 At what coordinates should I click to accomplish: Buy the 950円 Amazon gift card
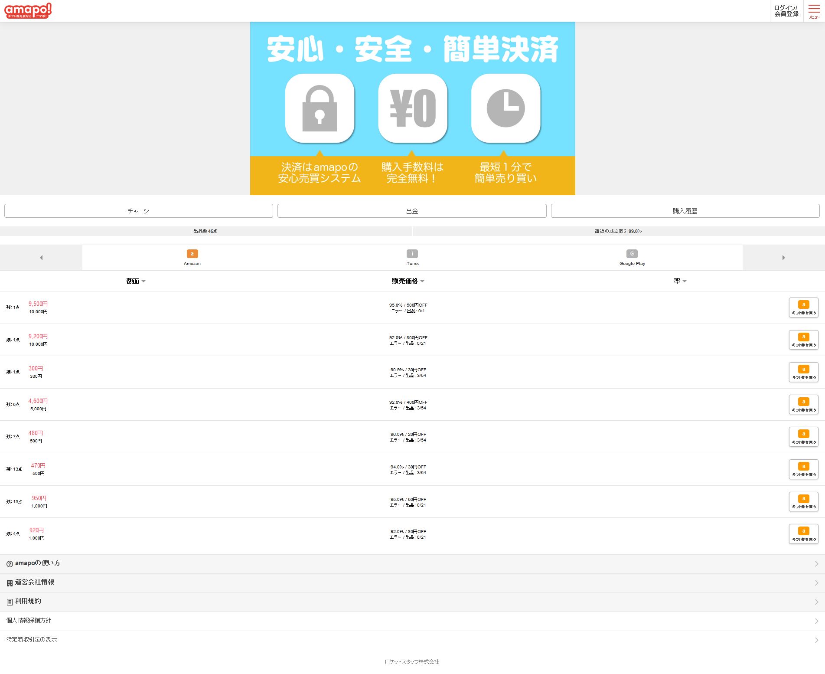pos(804,502)
